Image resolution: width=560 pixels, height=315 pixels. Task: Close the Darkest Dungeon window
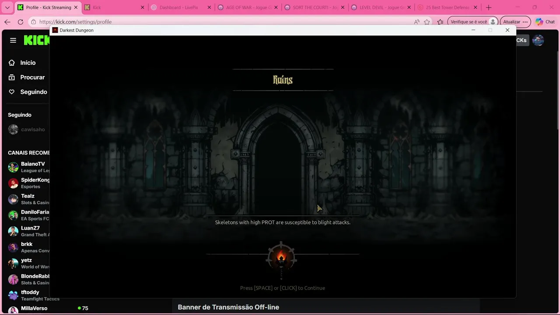pyautogui.click(x=507, y=30)
